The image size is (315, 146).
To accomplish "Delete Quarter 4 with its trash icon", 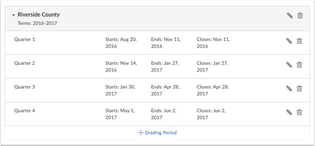I will click(299, 112).
